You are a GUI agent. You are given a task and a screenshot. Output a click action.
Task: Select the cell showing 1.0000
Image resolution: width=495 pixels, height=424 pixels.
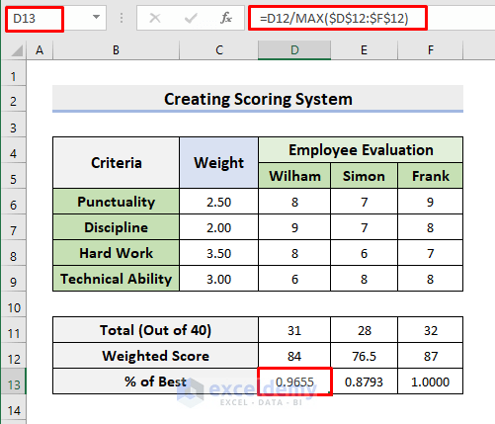431,382
